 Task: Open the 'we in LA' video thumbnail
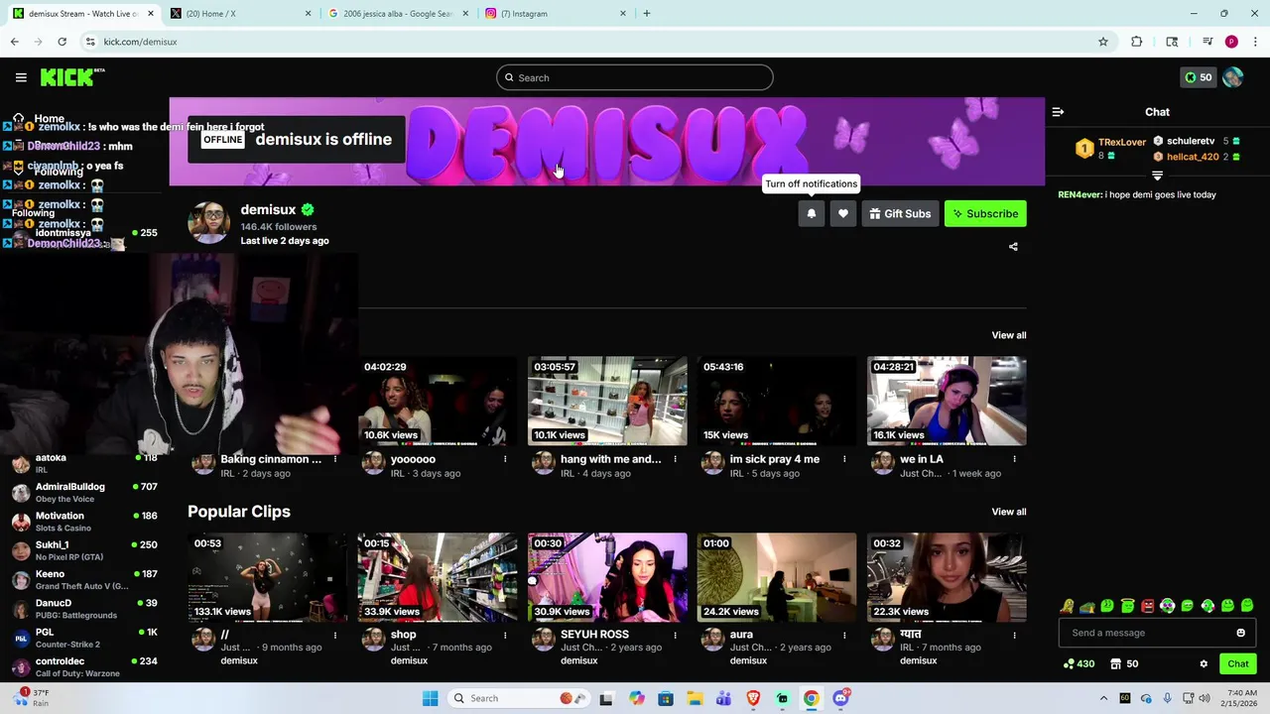click(x=947, y=401)
